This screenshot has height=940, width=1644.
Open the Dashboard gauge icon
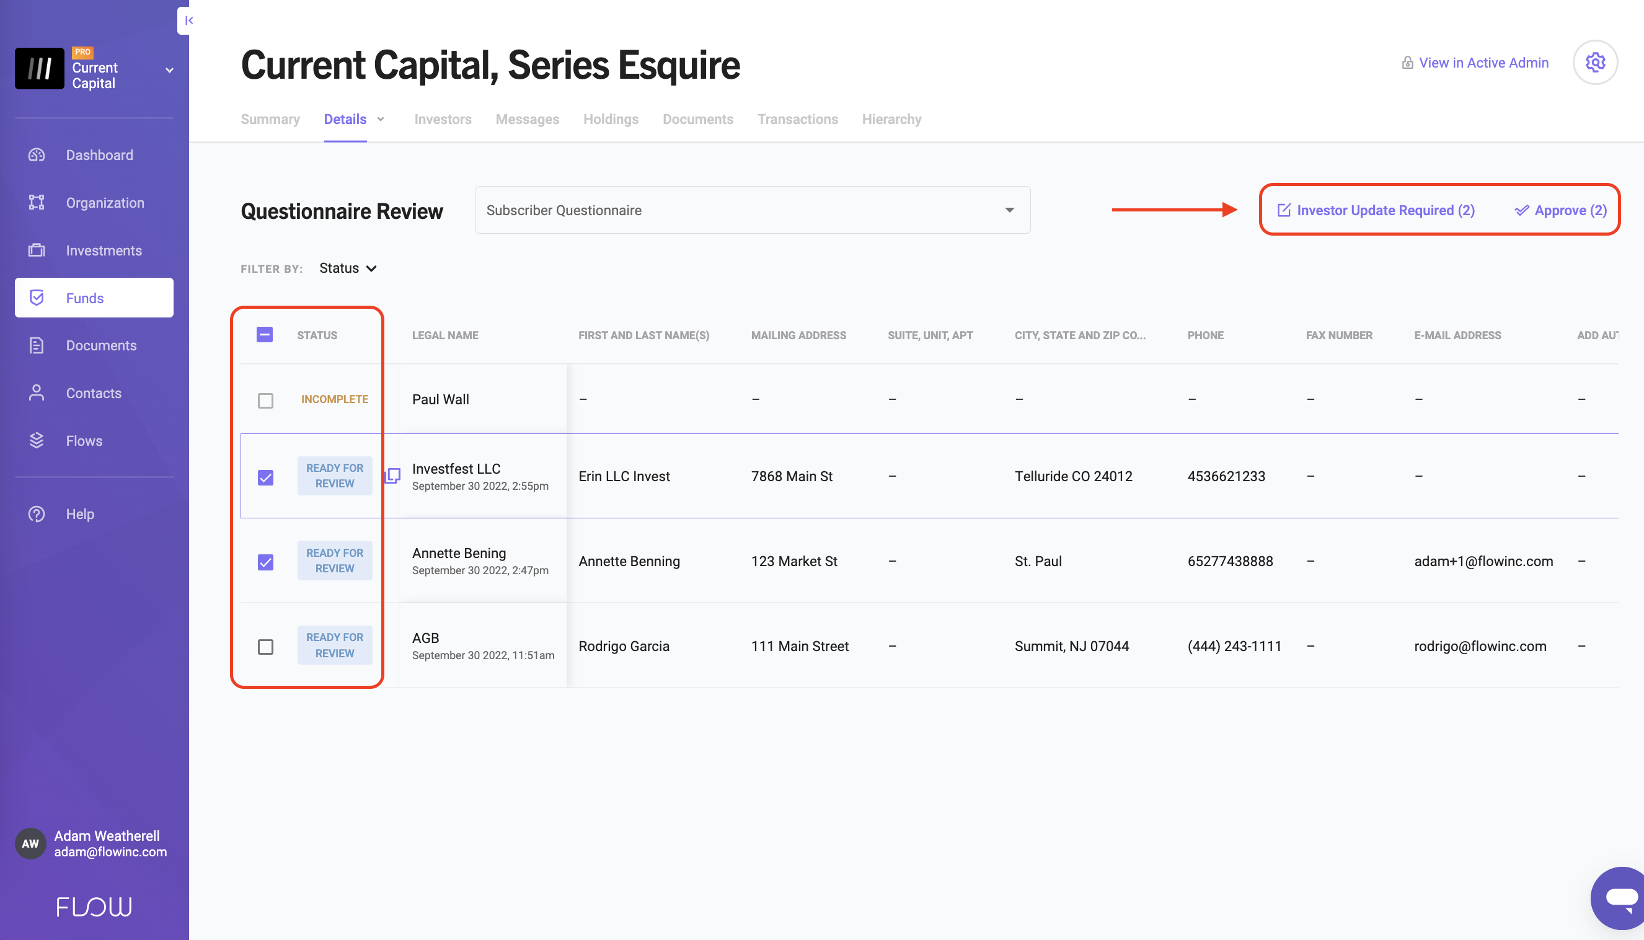[x=37, y=155]
